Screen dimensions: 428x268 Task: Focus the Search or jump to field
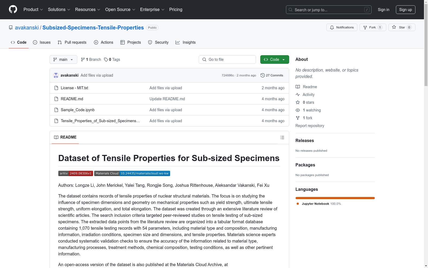point(328,10)
